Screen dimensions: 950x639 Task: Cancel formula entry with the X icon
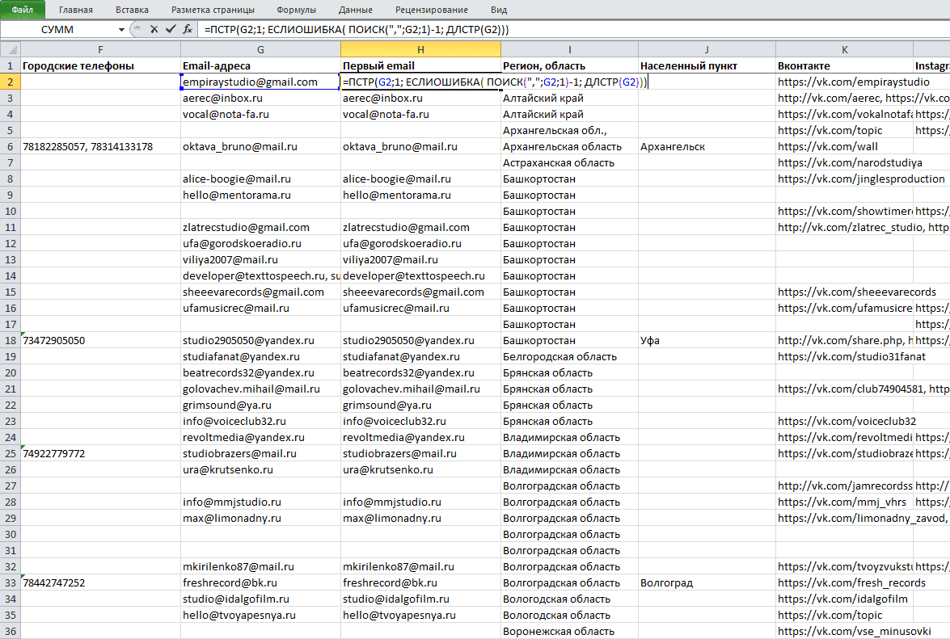pyautogui.click(x=154, y=29)
